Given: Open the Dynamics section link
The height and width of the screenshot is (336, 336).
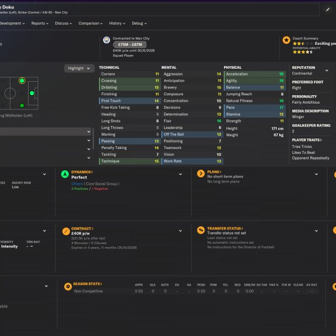Looking at the screenshot, I should pos(82,172).
